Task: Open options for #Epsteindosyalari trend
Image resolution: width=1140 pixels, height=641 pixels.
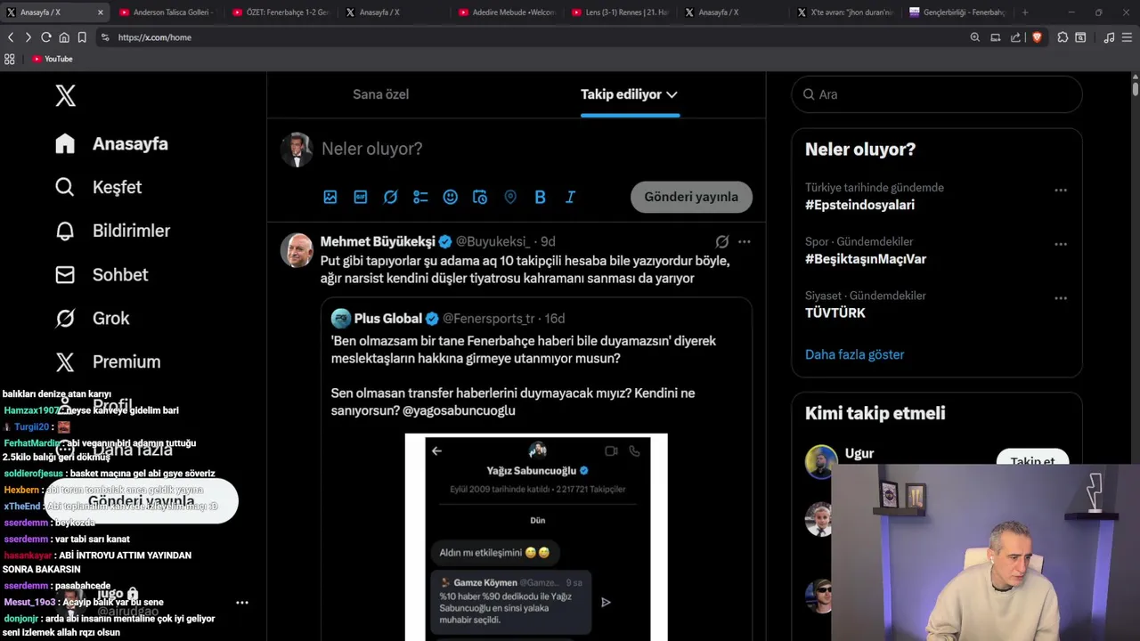Action: (1061, 190)
